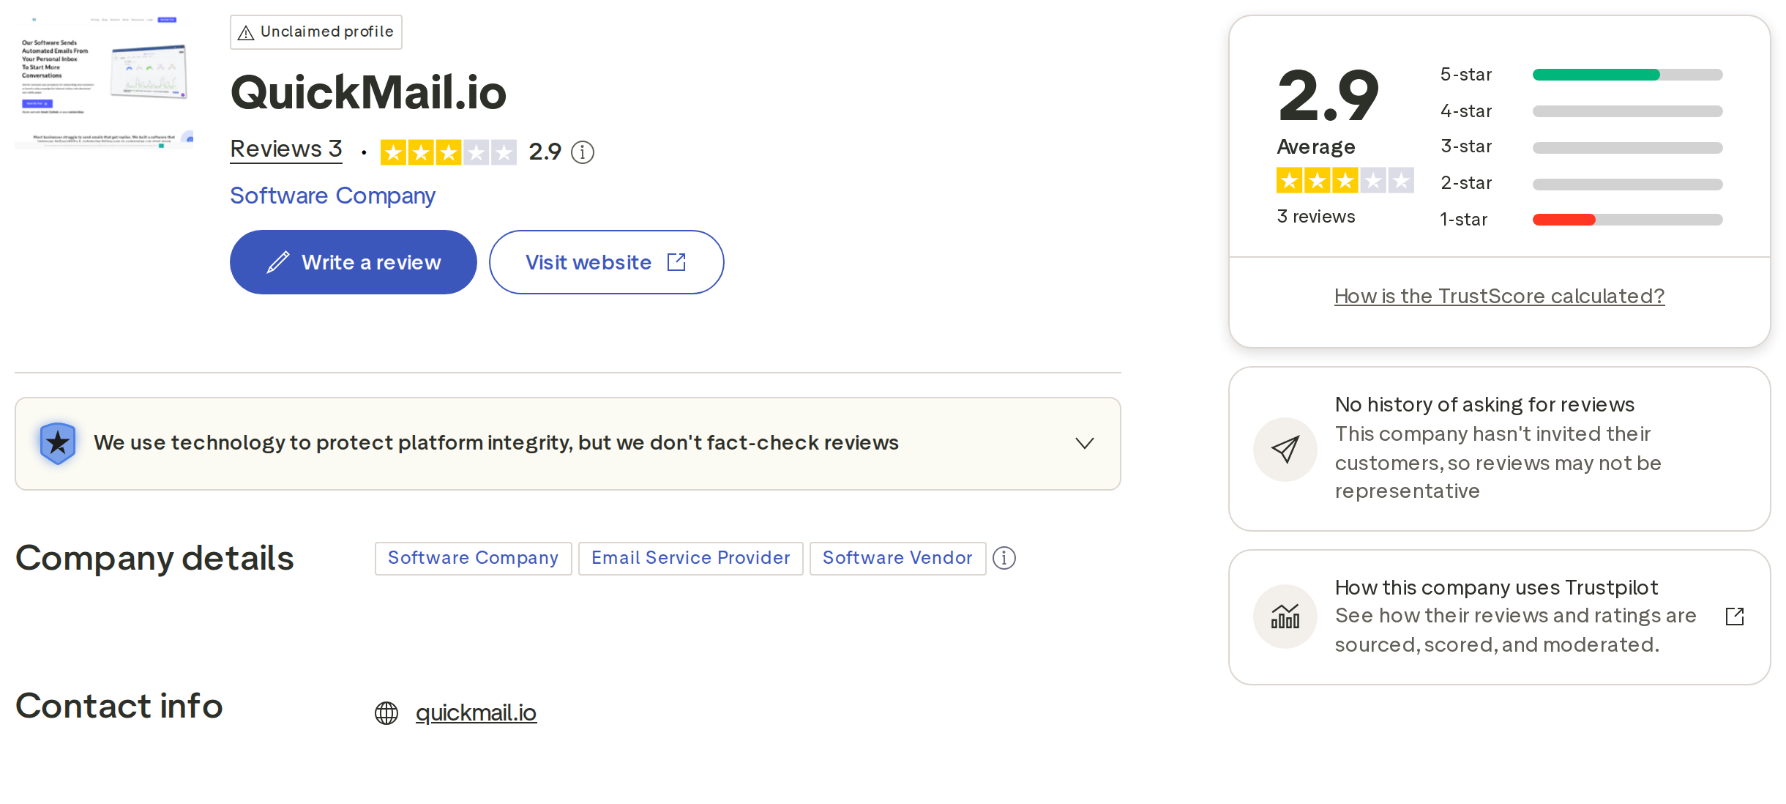
Task: Open external link icon in Trustpilot usage card
Action: (1735, 617)
